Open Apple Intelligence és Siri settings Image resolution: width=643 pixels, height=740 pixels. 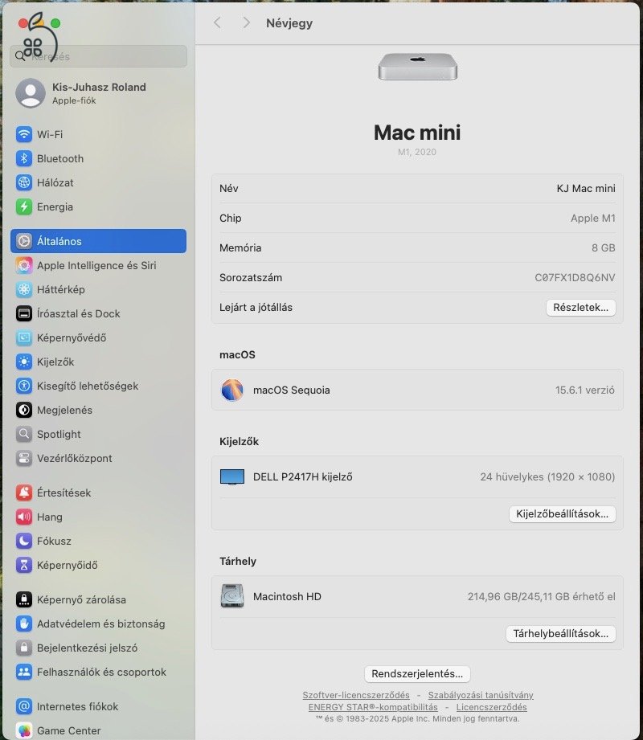pyautogui.click(x=87, y=265)
